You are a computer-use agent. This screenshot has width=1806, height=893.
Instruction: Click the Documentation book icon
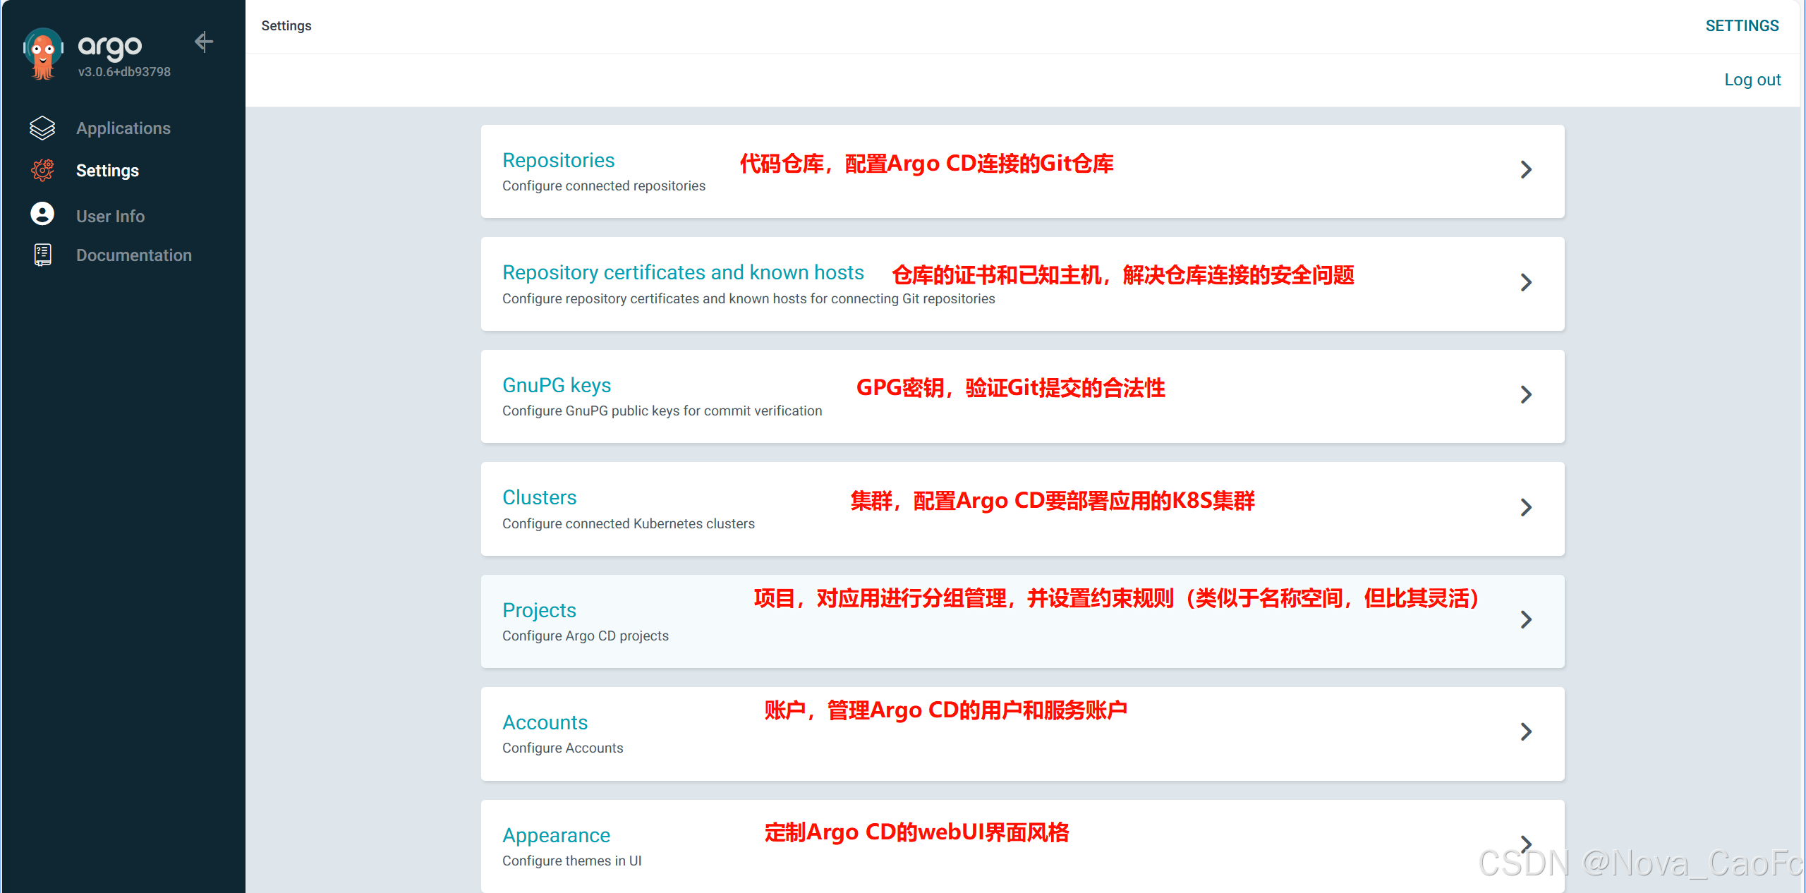(x=42, y=255)
